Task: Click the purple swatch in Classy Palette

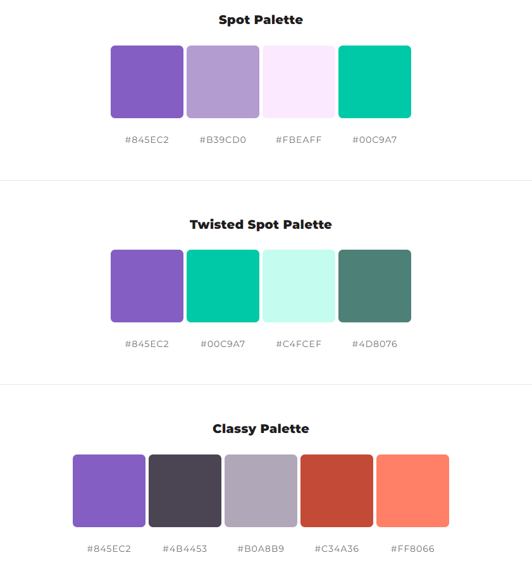Action: coord(109,491)
